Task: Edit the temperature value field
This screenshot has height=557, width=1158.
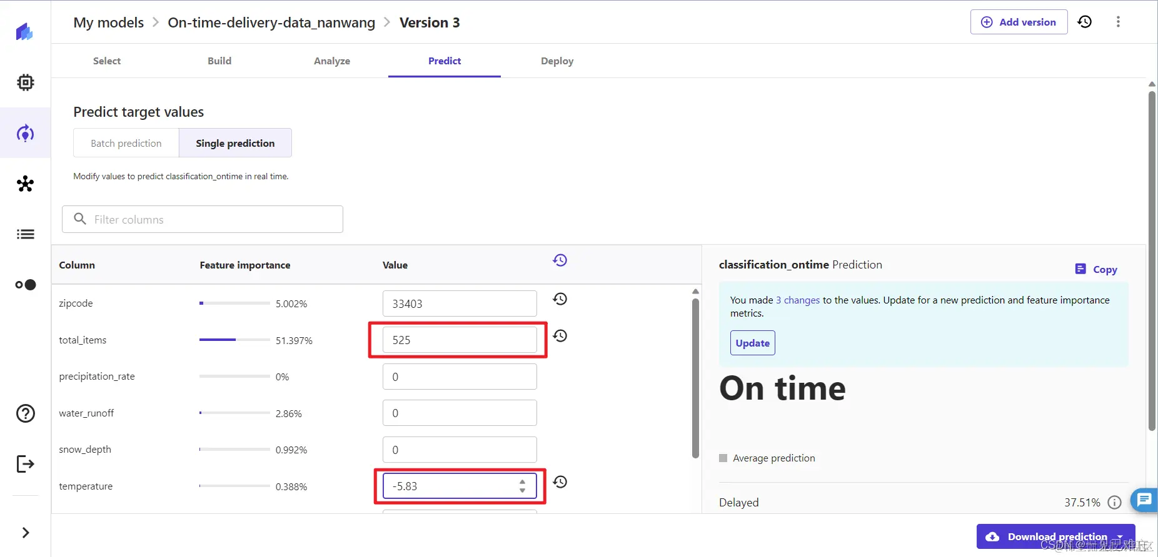Action: point(460,486)
